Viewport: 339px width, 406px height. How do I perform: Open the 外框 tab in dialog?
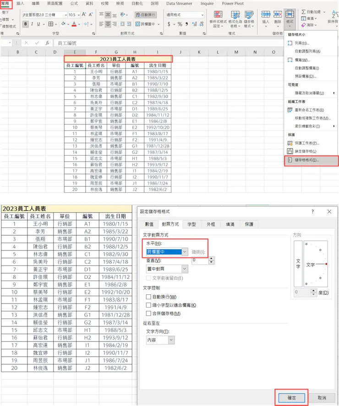(x=211, y=224)
